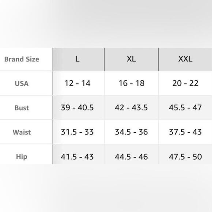Click the hip measurement 44.5 - 46
The height and width of the screenshot is (212, 212).
pos(131,157)
